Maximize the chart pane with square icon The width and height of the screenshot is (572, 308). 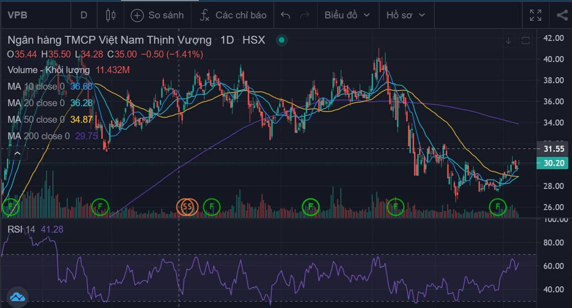pos(525,40)
